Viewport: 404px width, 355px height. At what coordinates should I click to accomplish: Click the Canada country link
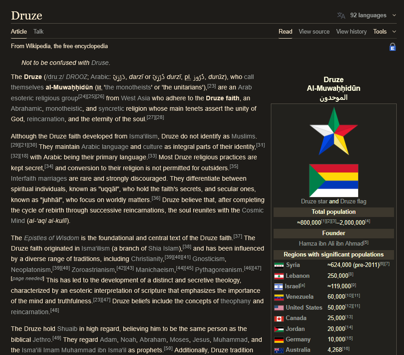point(296,318)
